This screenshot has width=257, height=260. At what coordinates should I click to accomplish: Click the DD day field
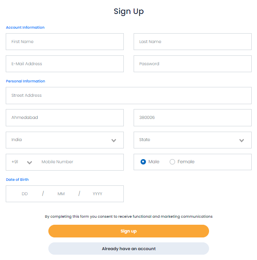coord(25,194)
